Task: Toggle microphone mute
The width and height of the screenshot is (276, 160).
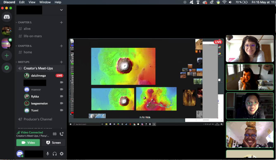Action: tap(48, 154)
